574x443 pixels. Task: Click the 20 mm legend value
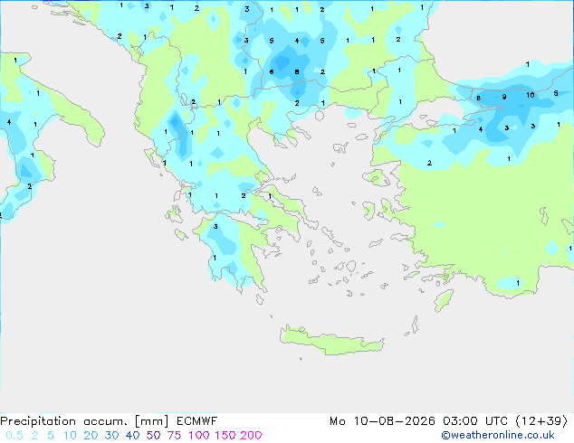[x=91, y=436]
